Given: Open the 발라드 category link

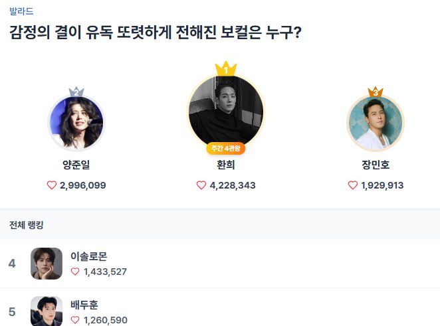Looking at the screenshot, I should (21, 11).
